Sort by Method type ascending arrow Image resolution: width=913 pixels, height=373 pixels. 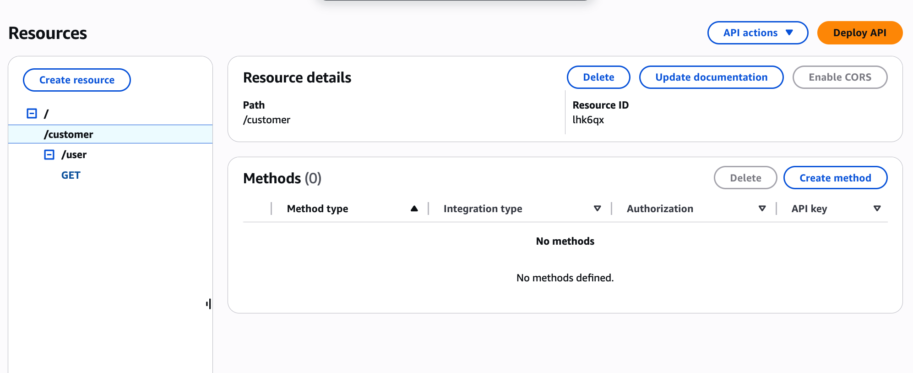click(414, 208)
